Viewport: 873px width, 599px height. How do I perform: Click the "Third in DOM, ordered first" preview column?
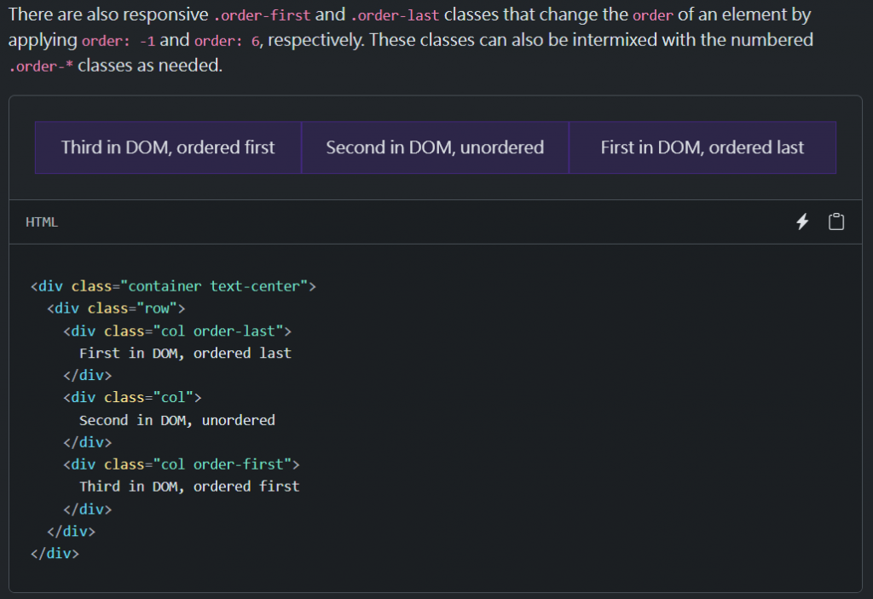tap(168, 147)
